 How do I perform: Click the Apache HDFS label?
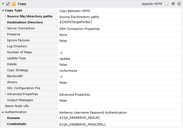tap(152, 4)
